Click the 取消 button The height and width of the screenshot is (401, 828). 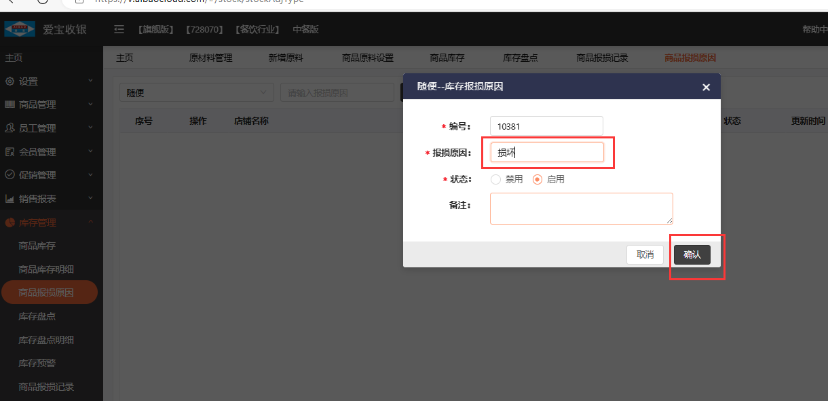tap(645, 254)
